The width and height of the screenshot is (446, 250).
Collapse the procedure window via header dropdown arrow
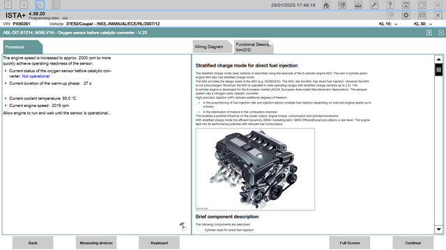[429, 33]
